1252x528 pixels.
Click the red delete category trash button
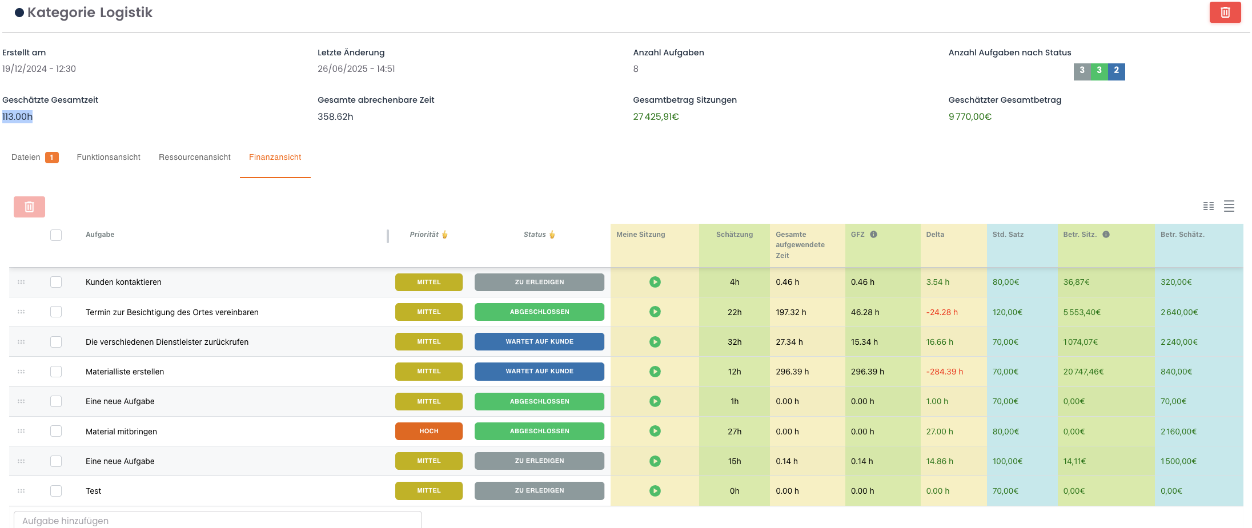(1225, 13)
